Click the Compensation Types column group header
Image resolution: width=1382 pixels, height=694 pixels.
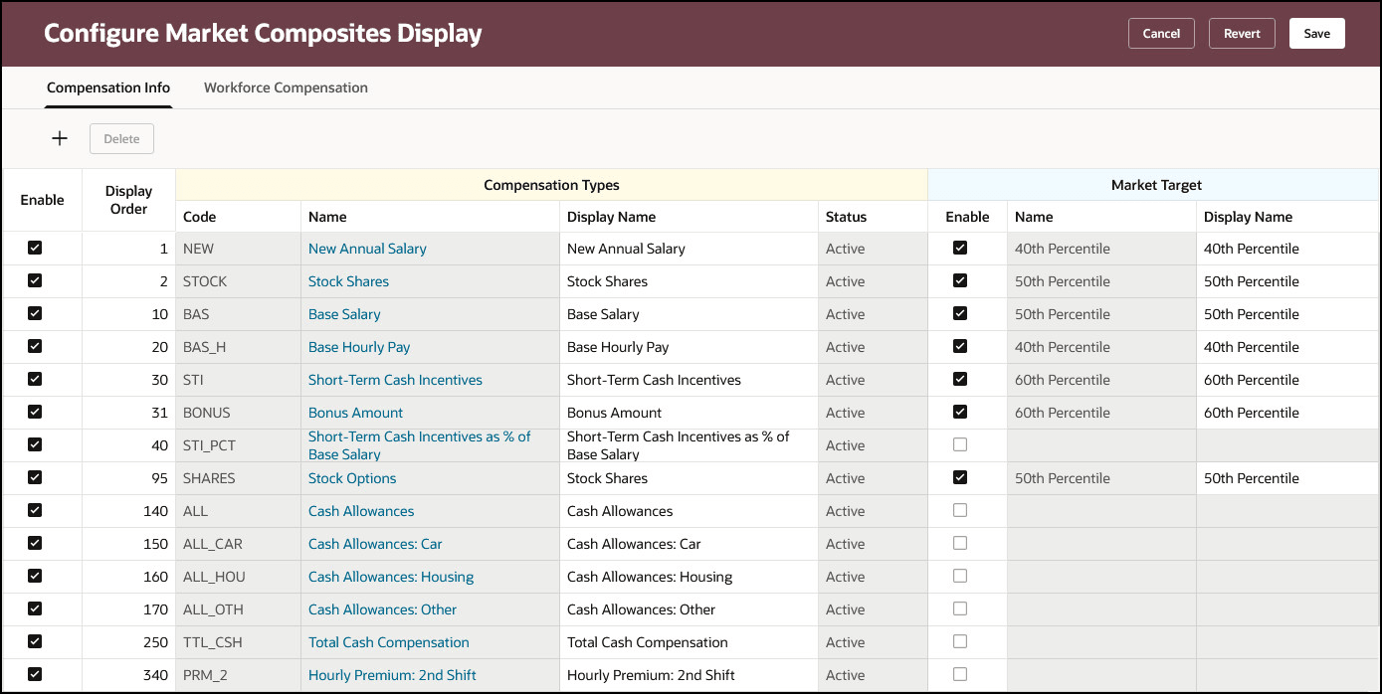click(551, 185)
